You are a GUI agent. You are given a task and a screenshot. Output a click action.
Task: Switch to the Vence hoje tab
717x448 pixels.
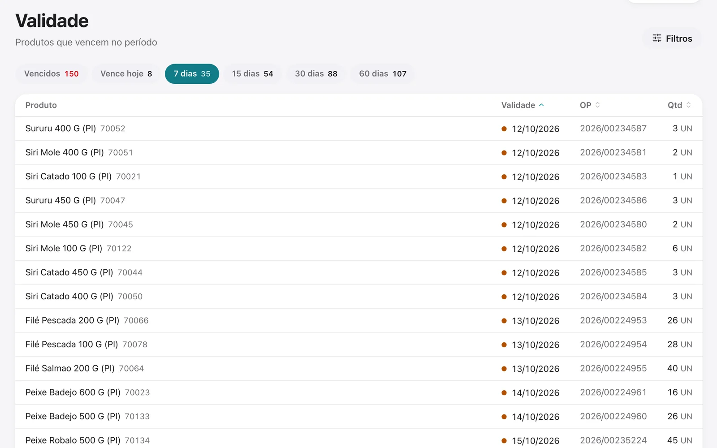pyautogui.click(x=126, y=74)
